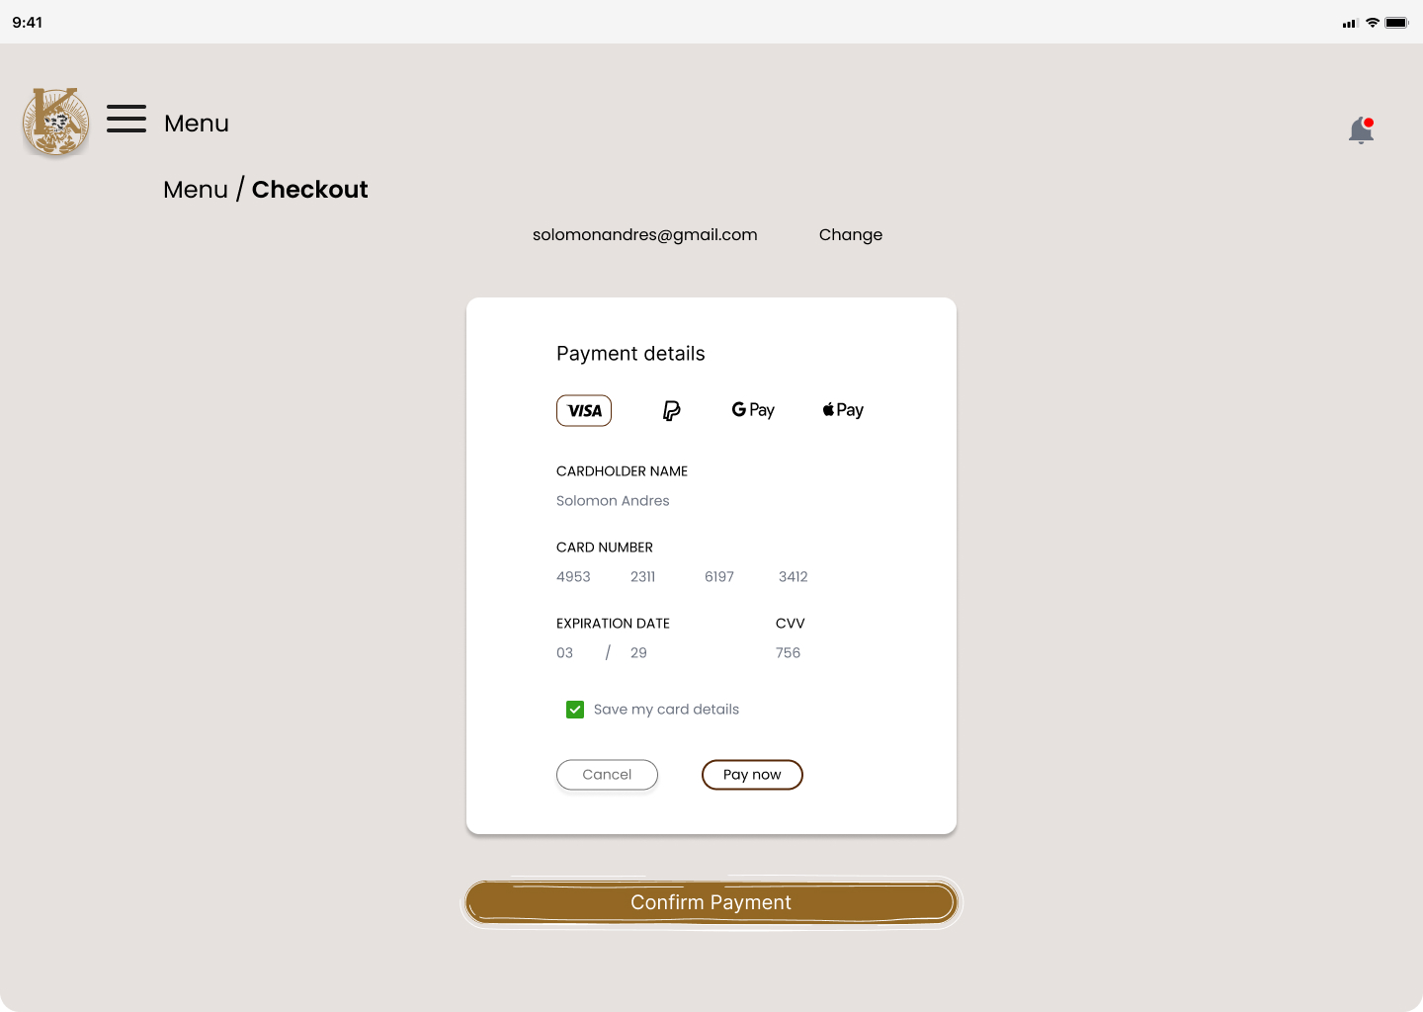Click the restaurant logo icon

(x=56, y=122)
